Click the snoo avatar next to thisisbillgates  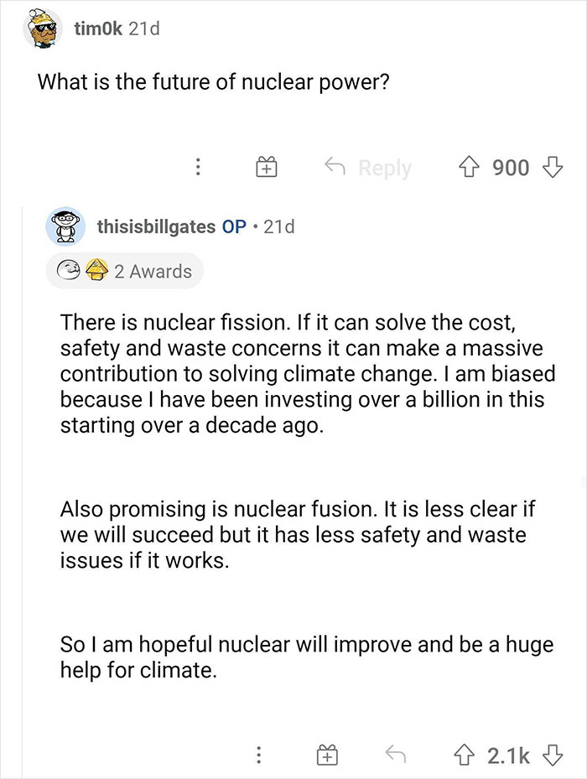[x=66, y=225]
